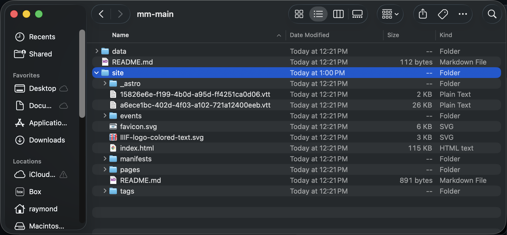The height and width of the screenshot is (235, 507).
Task: Open Downloads in the sidebar
Action: coord(47,140)
